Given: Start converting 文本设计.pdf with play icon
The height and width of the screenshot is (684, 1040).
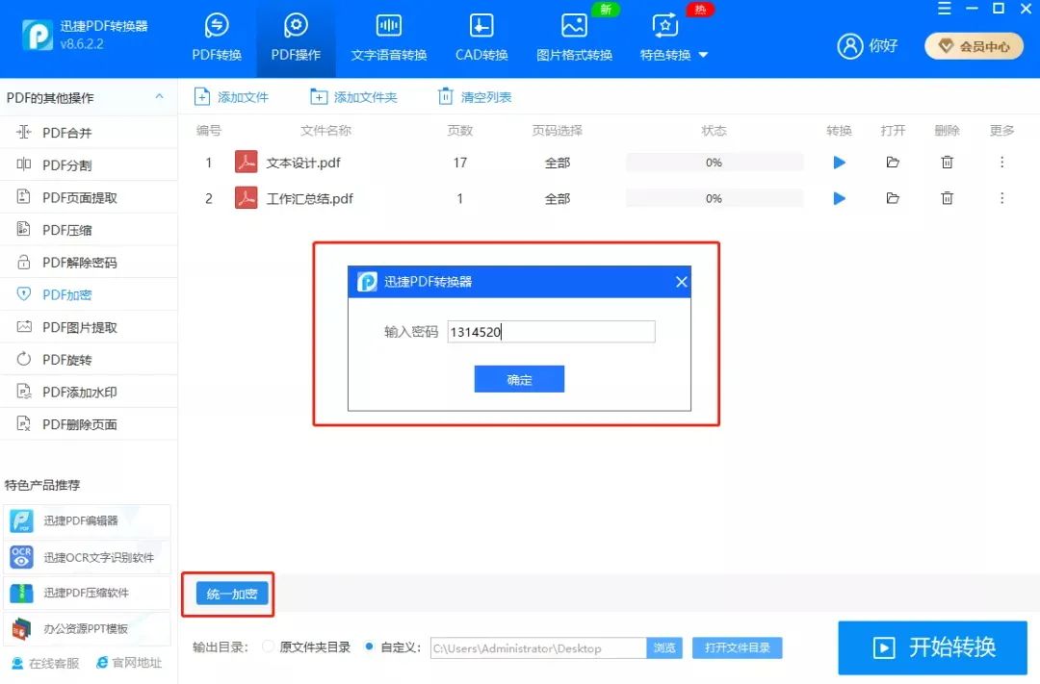Looking at the screenshot, I should click(x=838, y=162).
